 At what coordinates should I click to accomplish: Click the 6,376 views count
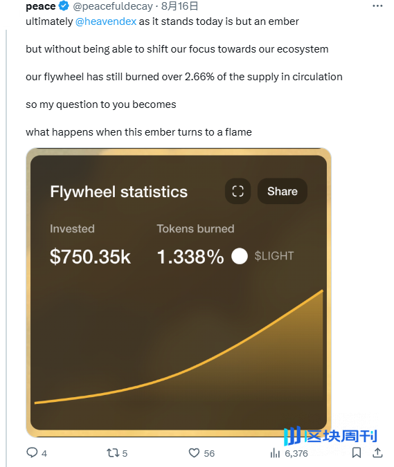pyautogui.click(x=296, y=453)
